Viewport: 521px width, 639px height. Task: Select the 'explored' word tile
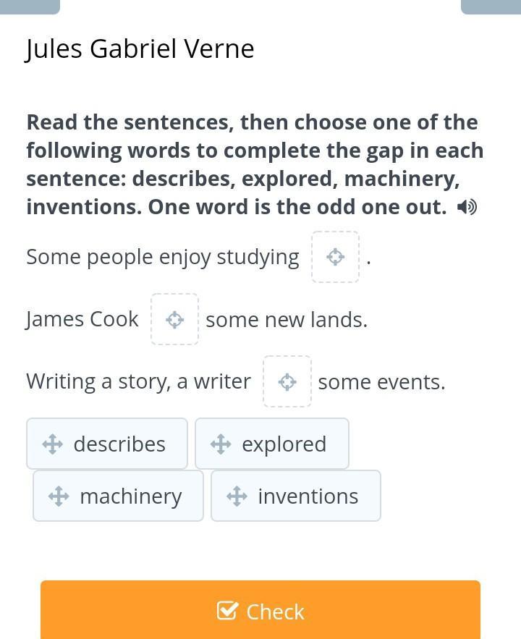coord(272,444)
